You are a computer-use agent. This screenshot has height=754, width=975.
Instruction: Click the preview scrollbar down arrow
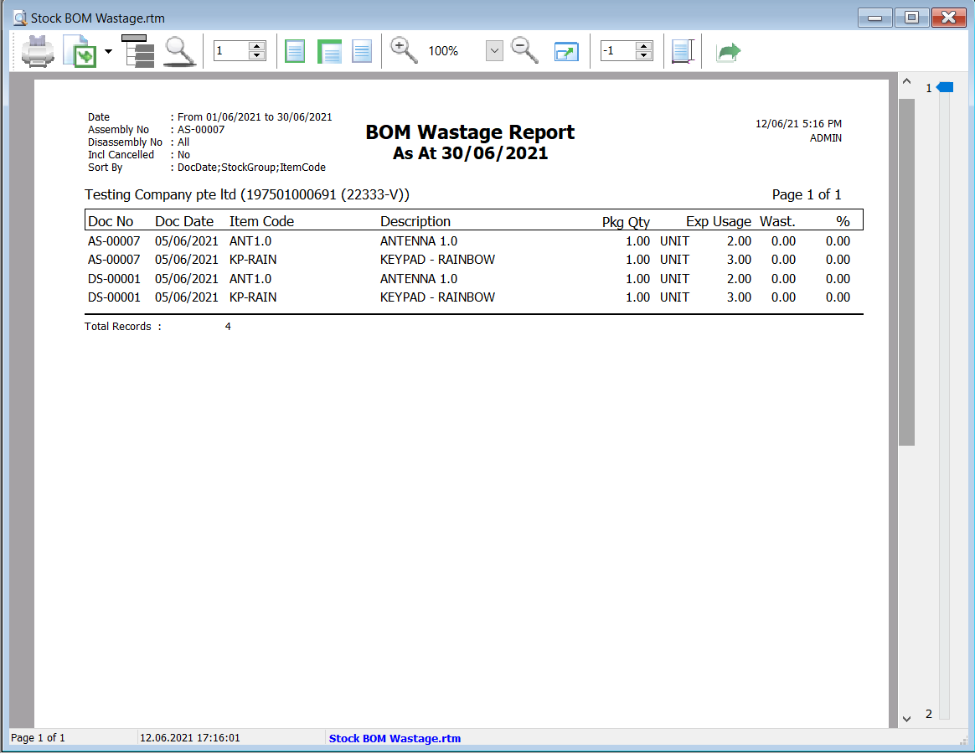tap(906, 718)
